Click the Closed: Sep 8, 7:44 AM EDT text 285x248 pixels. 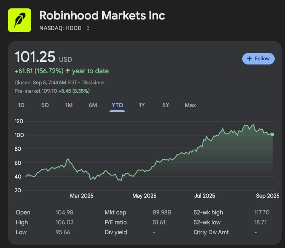pyautogui.click(x=46, y=82)
